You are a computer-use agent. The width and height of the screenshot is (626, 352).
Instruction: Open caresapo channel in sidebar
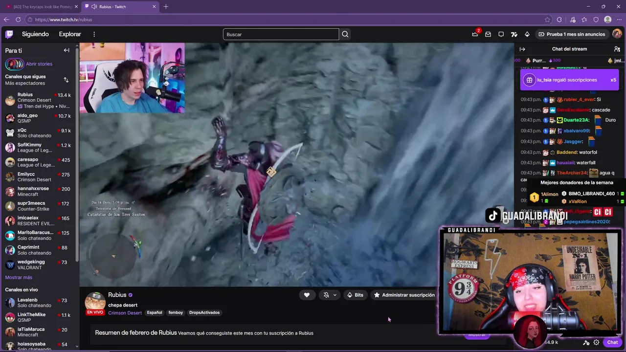38,162
